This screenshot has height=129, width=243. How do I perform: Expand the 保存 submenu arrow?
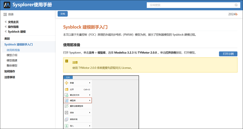[x=90, y=113]
